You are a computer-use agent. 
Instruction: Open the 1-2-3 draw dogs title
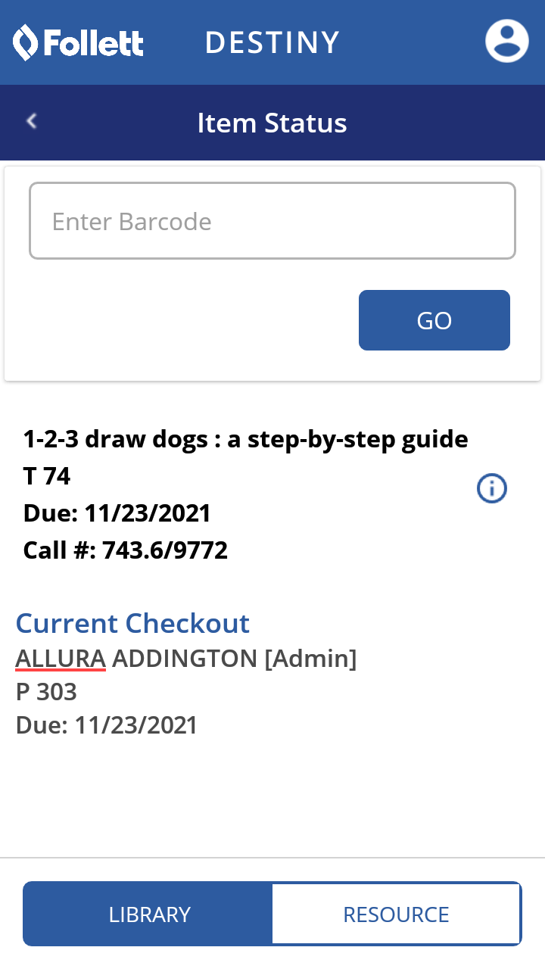tap(245, 439)
